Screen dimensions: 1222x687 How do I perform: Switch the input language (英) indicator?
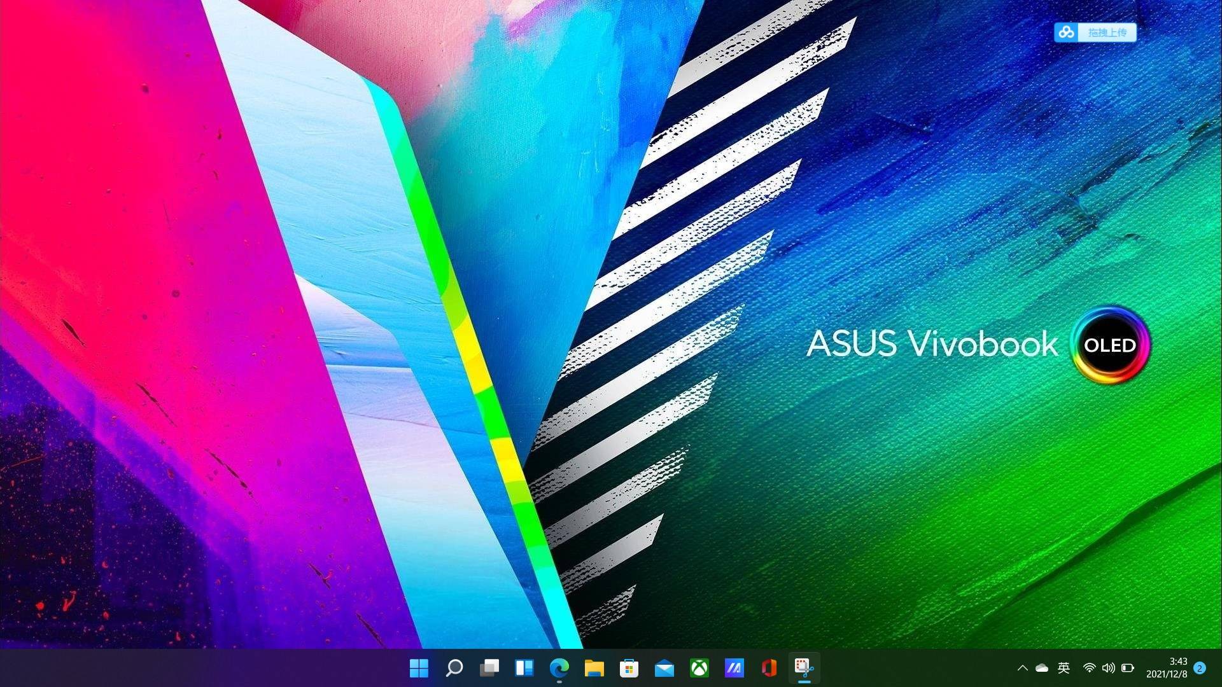coord(1064,668)
